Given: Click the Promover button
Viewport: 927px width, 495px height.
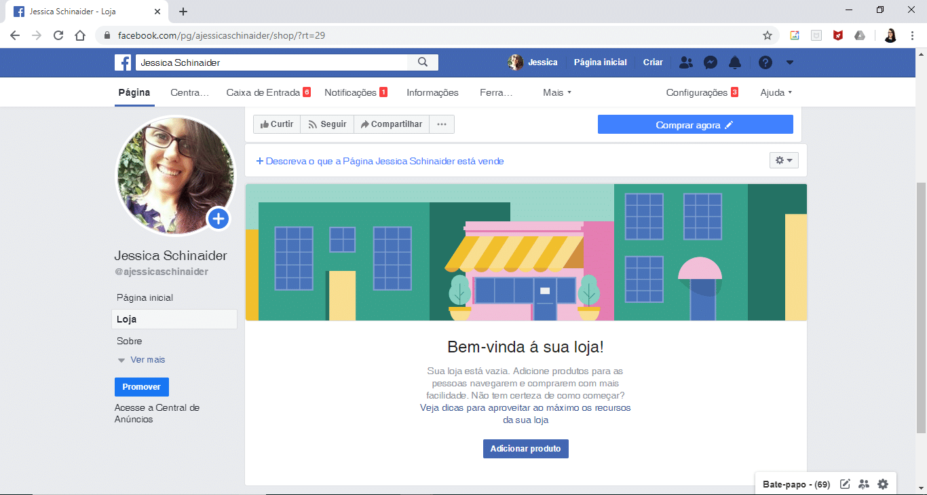Looking at the screenshot, I should 142,387.
